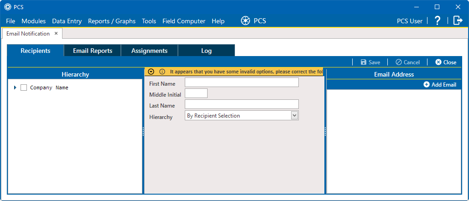Image resolution: width=469 pixels, height=201 pixels.
Task: Click the Email Address panel header
Action: coord(394,74)
